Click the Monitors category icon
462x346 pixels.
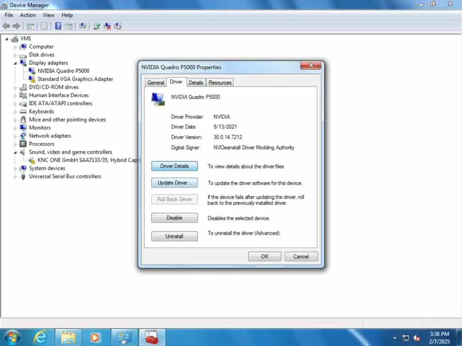23,127
